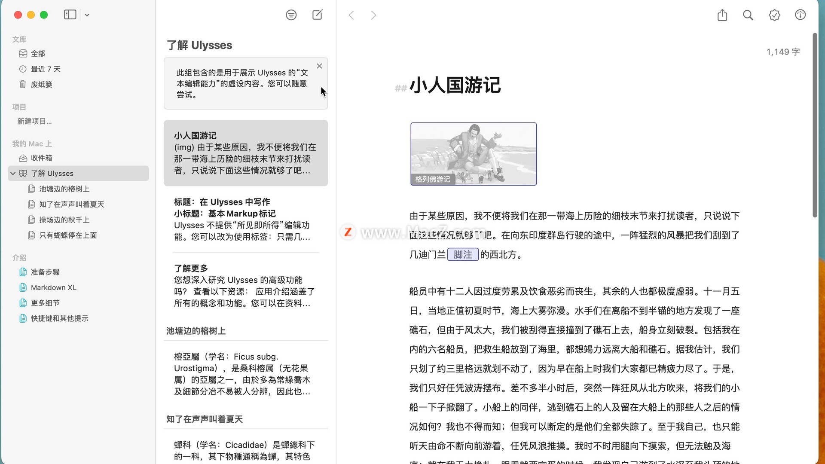Image resolution: width=825 pixels, height=464 pixels.
Task: Select sheet 标题：在 Ulysses 中写作
Action: tap(246, 220)
